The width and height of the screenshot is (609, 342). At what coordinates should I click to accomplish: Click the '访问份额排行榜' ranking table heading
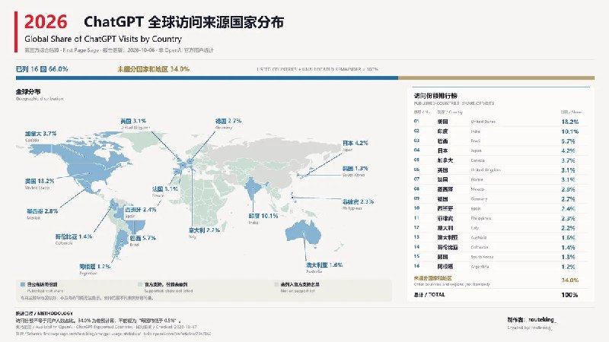pos(435,96)
